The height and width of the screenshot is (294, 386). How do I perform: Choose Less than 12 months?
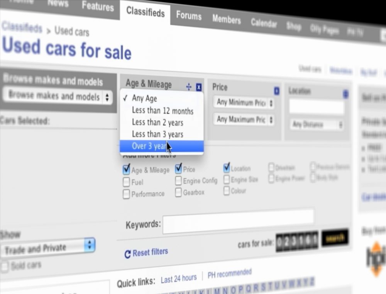click(x=162, y=110)
